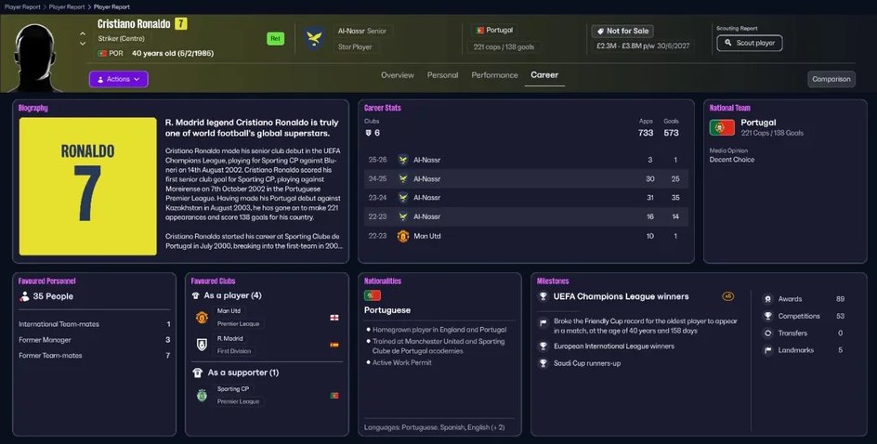
Task: Click the First Division league tag
Action: pyautogui.click(x=234, y=351)
